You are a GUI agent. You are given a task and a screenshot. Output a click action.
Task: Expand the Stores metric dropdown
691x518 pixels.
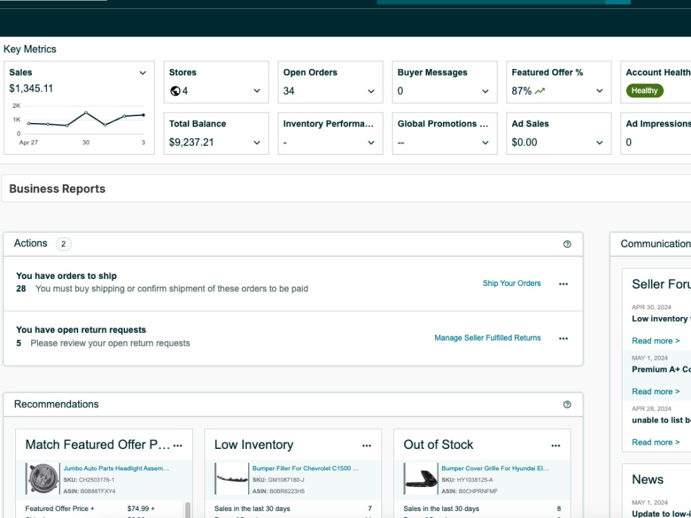coord(257,91)
